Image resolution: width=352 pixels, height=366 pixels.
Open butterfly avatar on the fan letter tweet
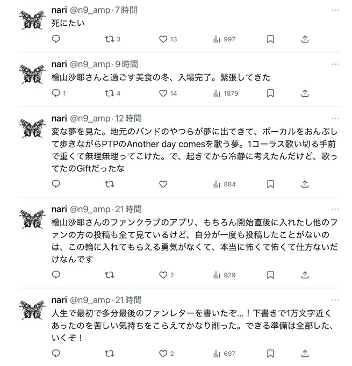32,310
